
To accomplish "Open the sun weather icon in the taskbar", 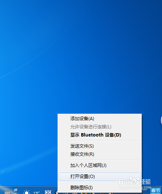I will tap(26, 192).
